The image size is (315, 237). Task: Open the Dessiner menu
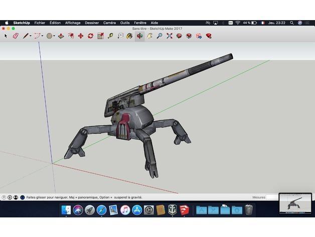point(92,23)
